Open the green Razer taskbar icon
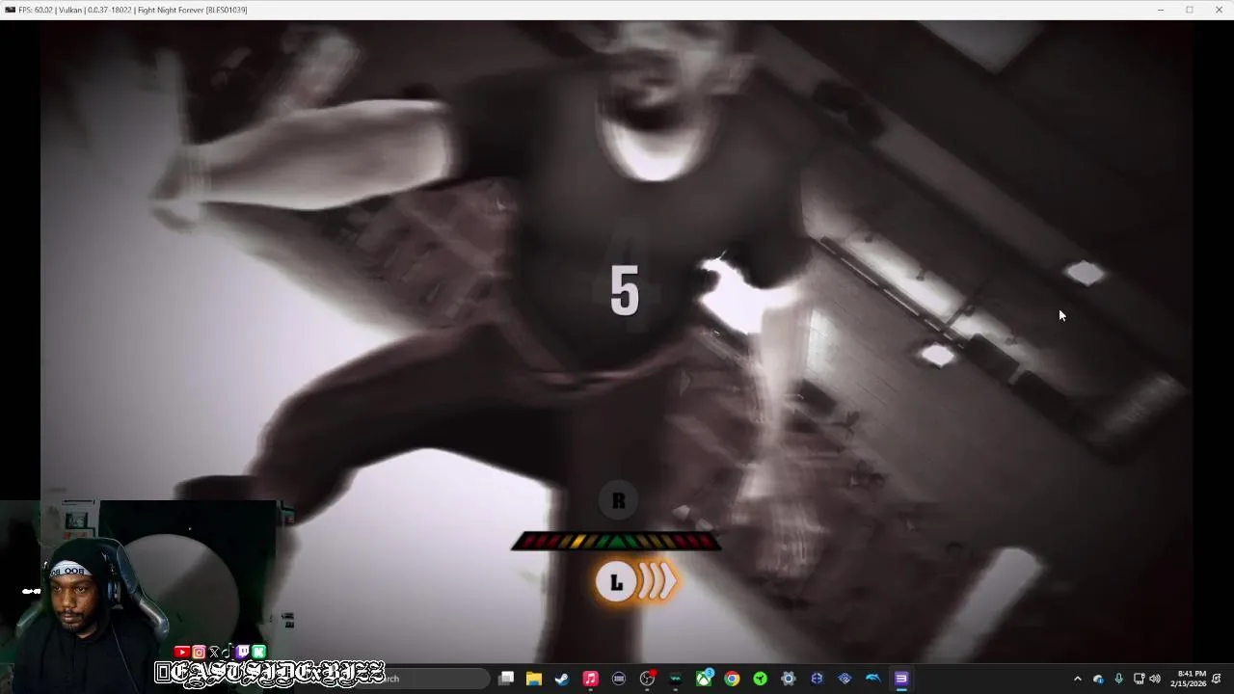The width and height of the screenshot is (1234, 694). [x=761, y=679]
